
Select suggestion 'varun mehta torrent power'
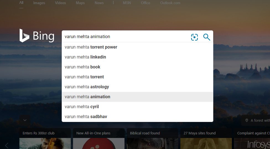(137, 47)
